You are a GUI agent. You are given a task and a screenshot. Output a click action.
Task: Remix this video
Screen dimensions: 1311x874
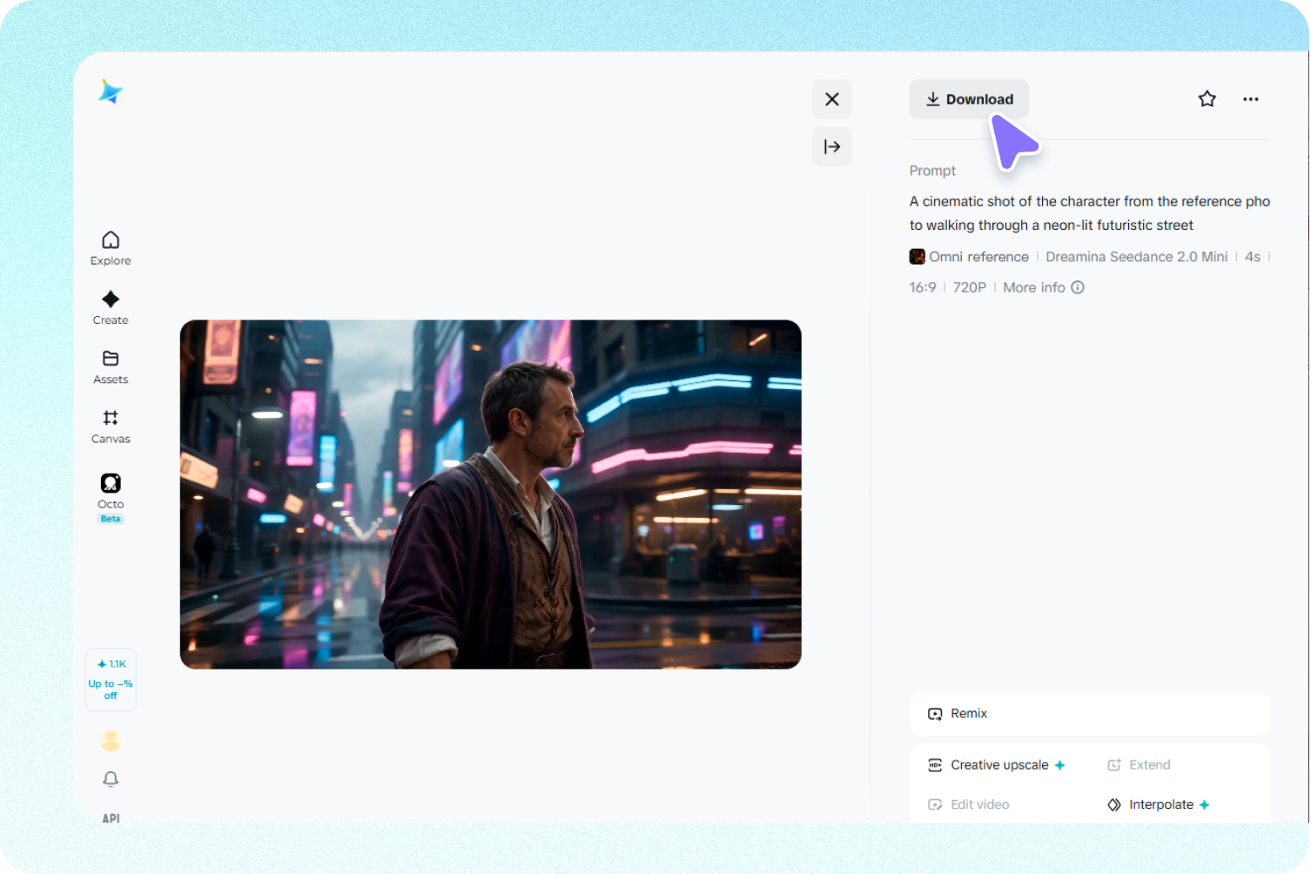click(1090, 714)
